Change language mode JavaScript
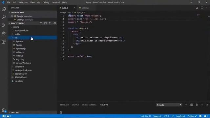 [x=180, y=116]
